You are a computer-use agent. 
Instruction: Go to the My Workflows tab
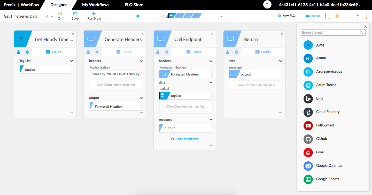click(x=96, y=5)
